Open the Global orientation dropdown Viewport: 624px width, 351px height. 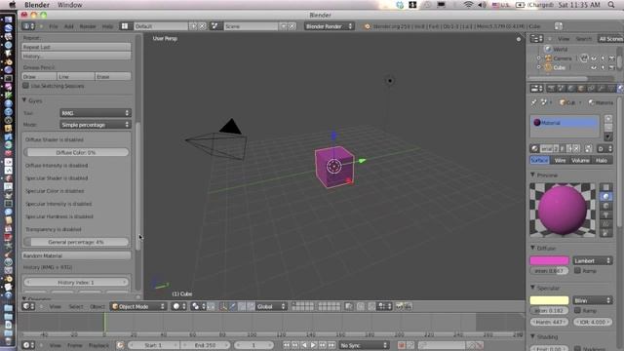(271, 306)
